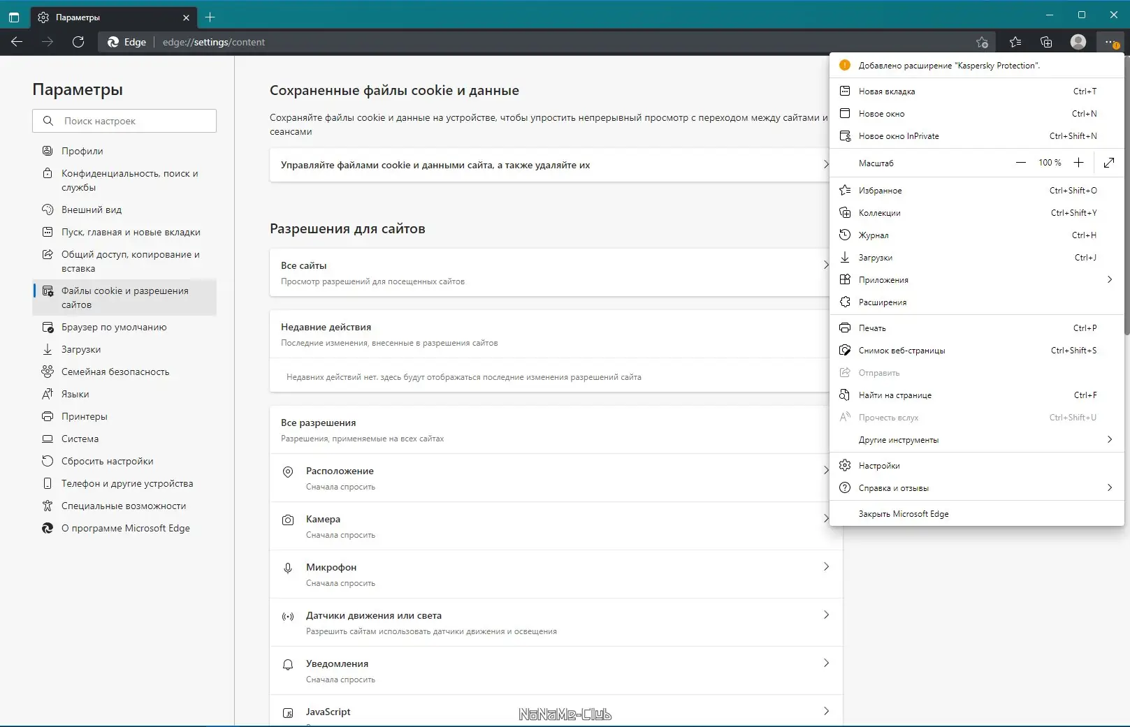Go back using the browser back arrow
Screen dimensions: 1130x727
17,42
